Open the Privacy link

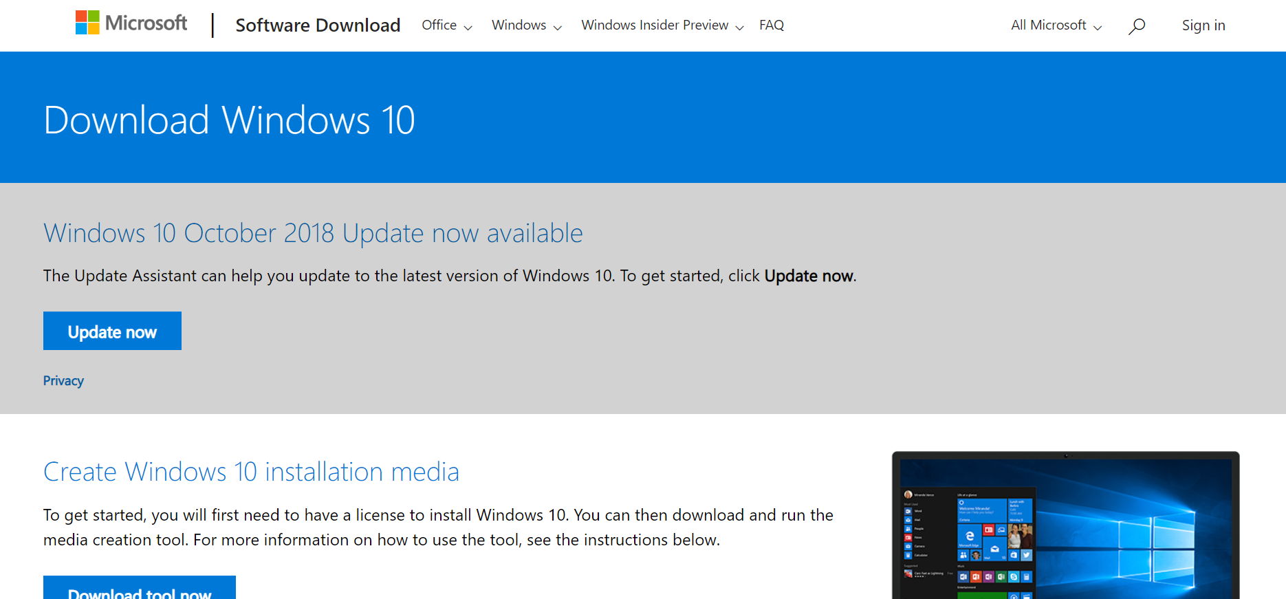click(63, 381)
